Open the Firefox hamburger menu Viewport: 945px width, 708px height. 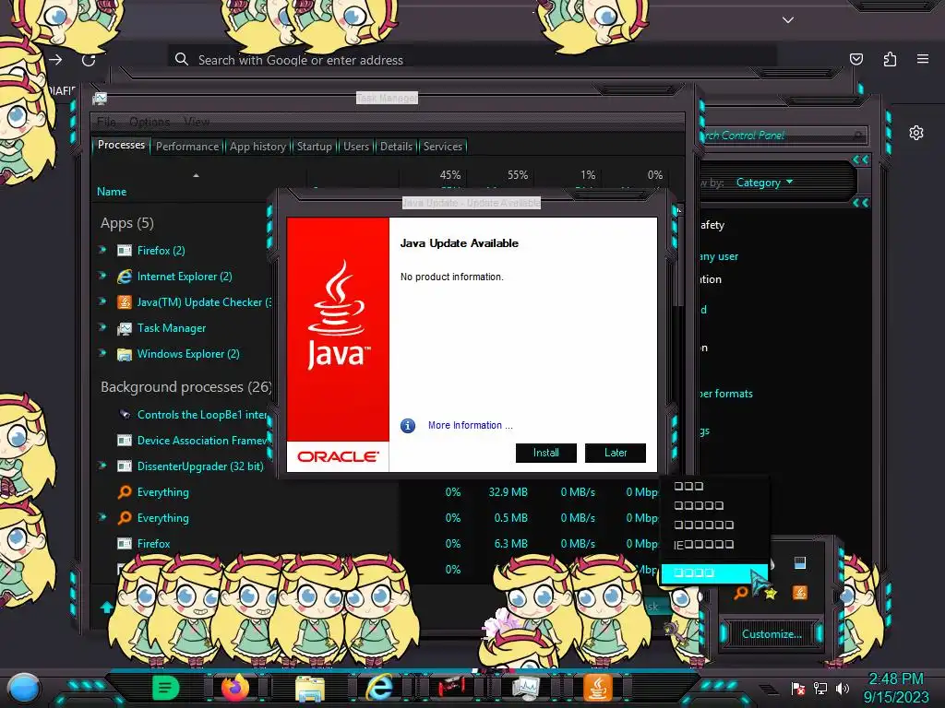click(x=923, y=59)
